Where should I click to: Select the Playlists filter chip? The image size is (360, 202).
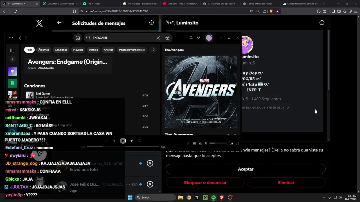(78, 50)
